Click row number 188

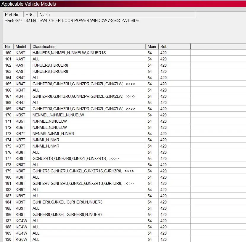pyautogui.click(x=8, y=227)
